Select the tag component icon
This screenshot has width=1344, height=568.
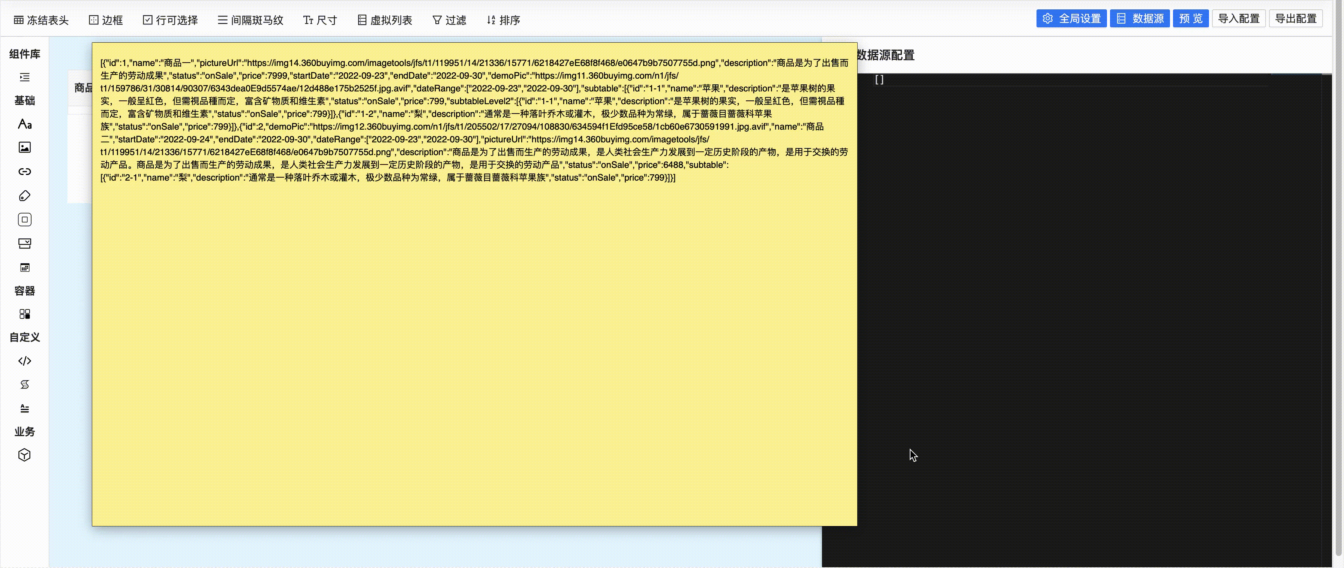tap(24, 196)
